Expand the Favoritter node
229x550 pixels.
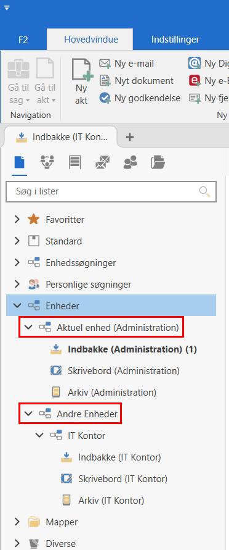pos(17,220)
